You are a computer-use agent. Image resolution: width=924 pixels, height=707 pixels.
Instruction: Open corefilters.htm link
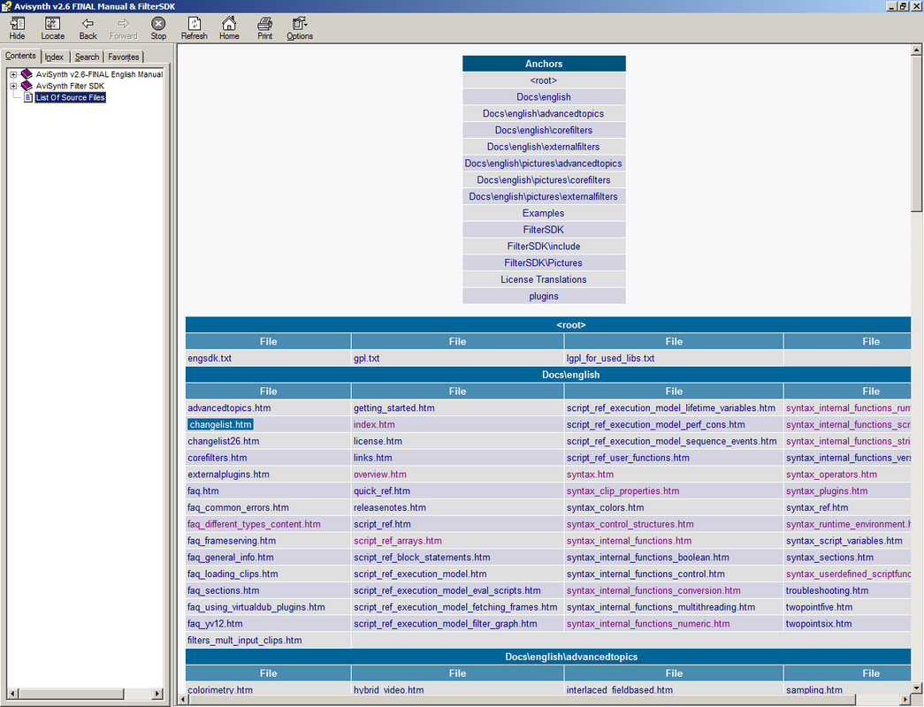217,458
